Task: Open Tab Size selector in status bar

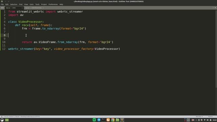Action: click(x=199, y=117)
